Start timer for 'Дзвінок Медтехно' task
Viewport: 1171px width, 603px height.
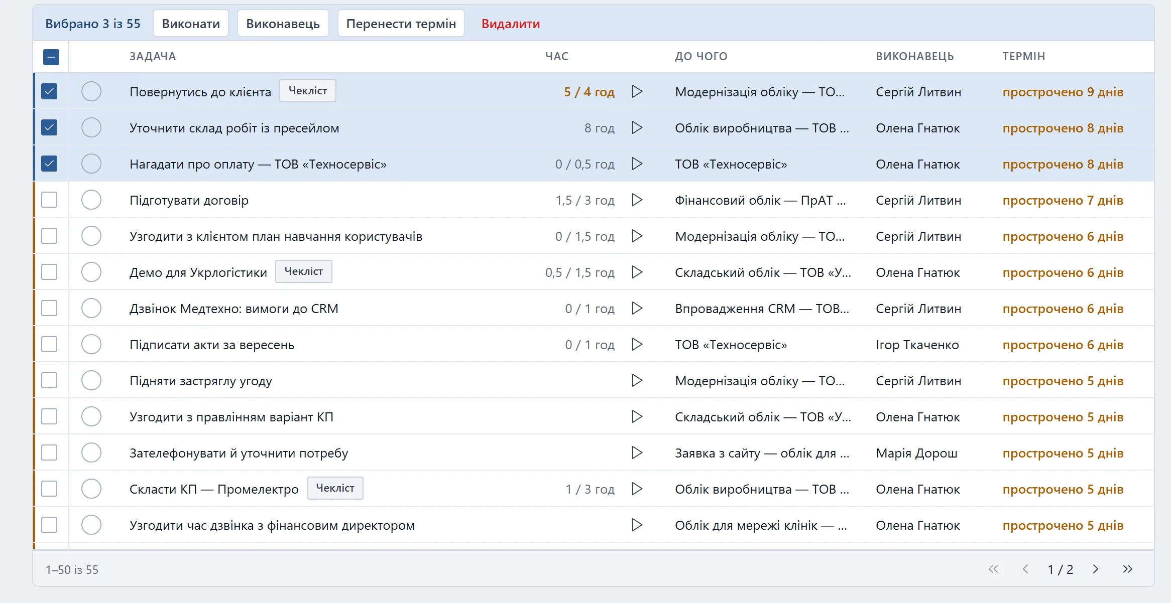[637, 308]
